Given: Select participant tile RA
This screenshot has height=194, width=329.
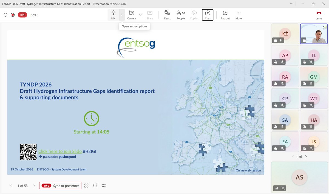Looking at the screenshot, I should coord(285,77).
